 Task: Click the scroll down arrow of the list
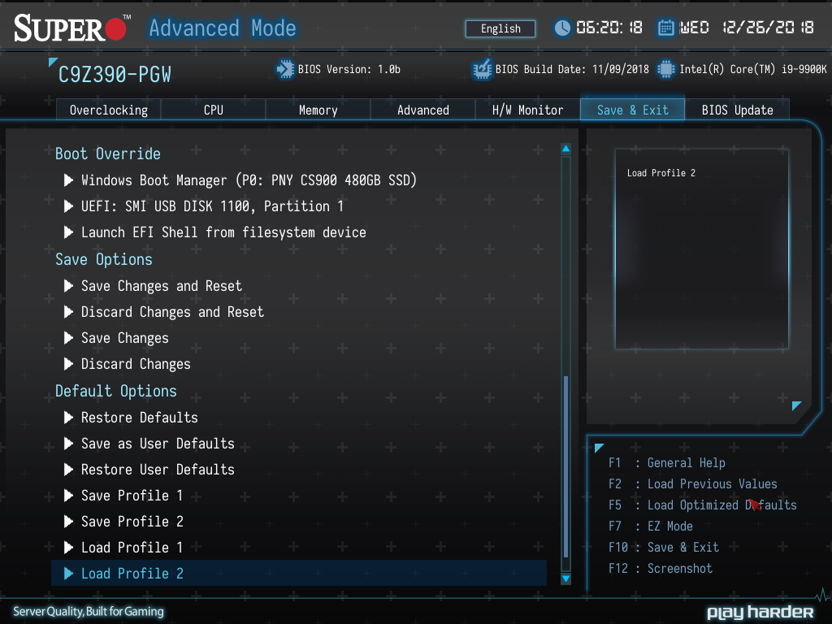[x=566, y=578]
